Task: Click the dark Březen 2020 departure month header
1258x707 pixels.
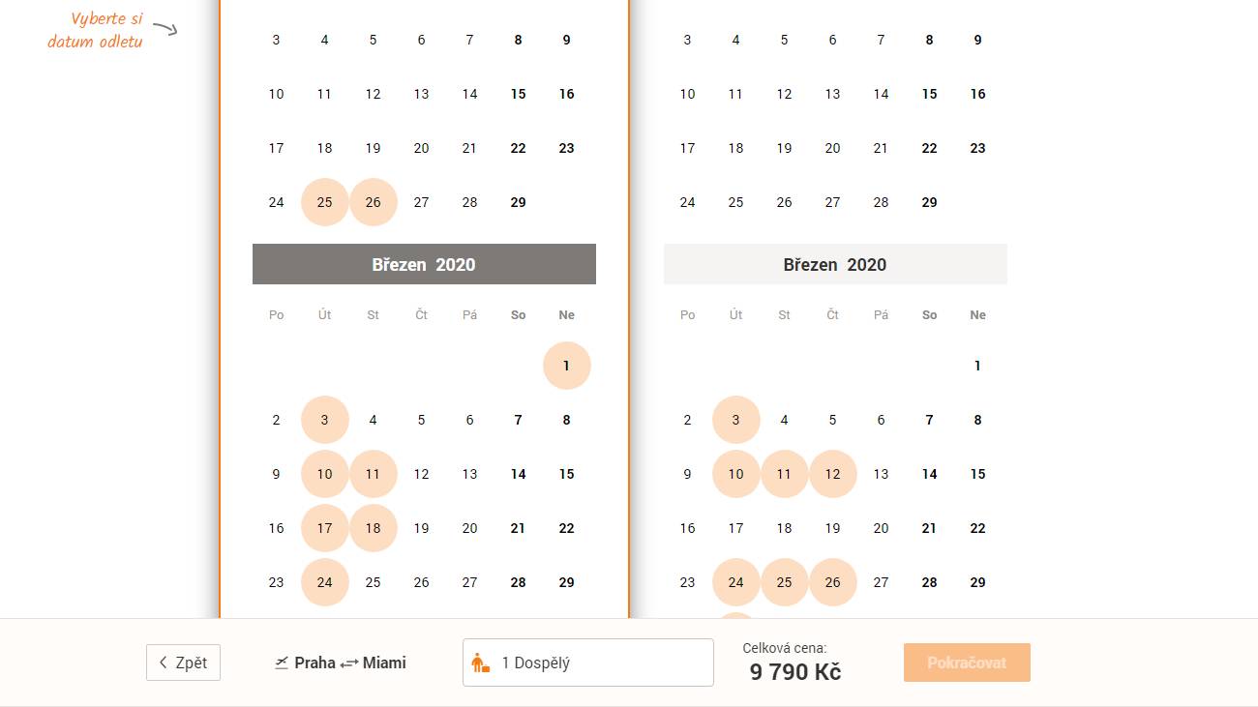Action: coord(424,264)
